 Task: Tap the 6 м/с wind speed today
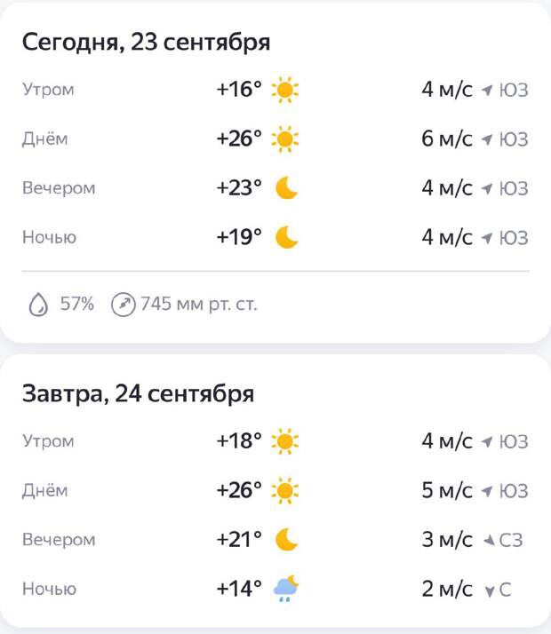[x=447, y=139]
